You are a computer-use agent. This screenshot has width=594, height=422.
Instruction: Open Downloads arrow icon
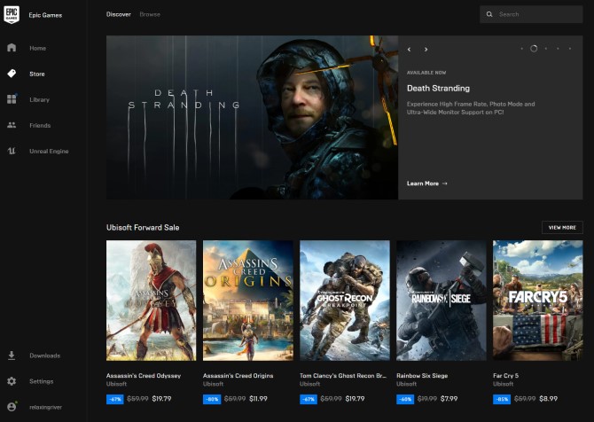pos(12,356)
